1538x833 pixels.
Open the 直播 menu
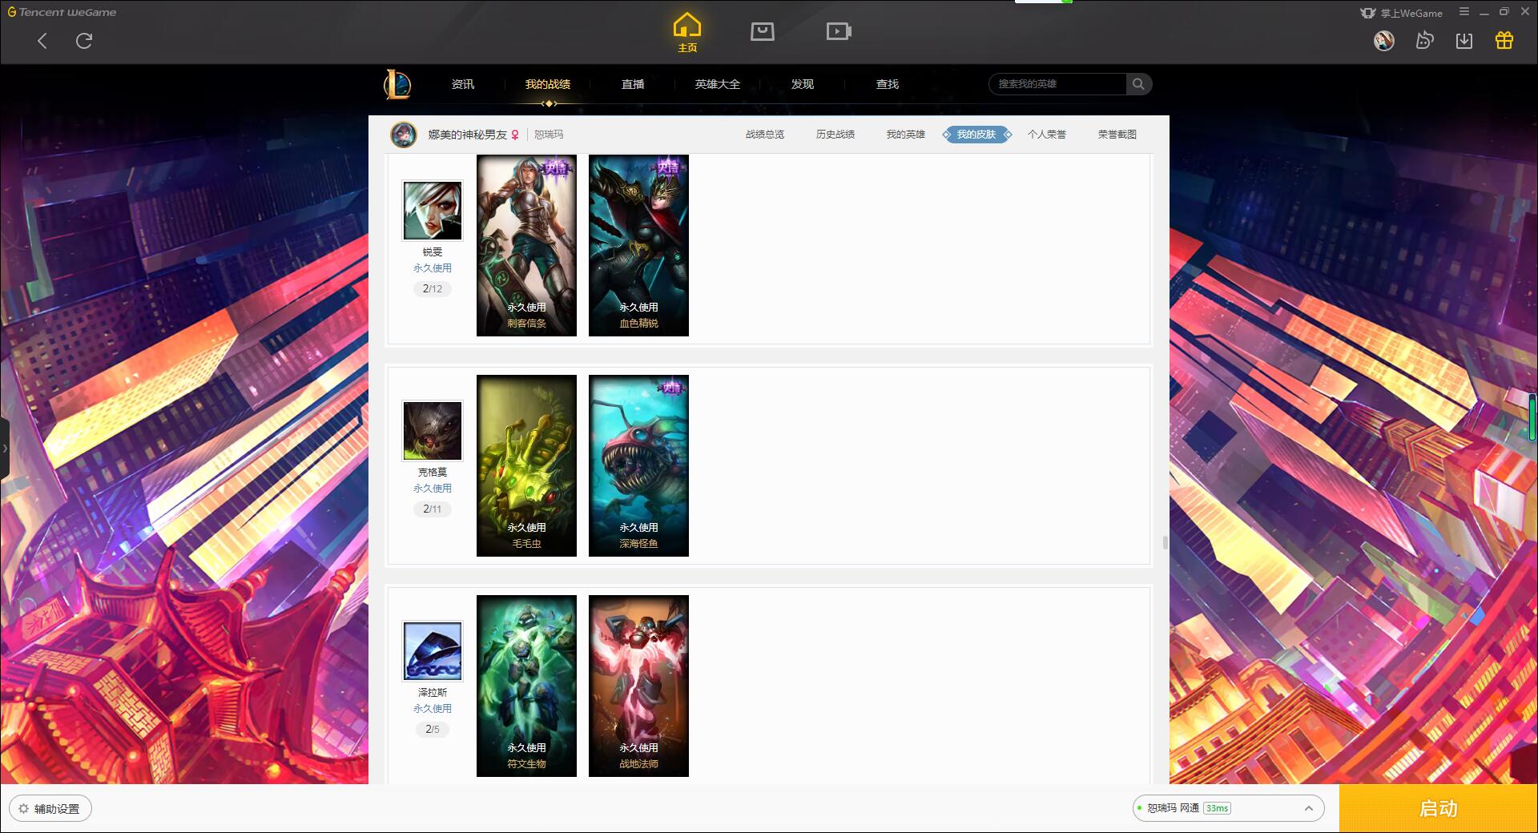[633, 84]
